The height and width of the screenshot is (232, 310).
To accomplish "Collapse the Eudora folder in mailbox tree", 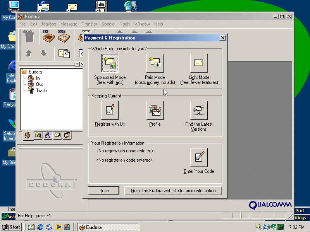I will coord(24,72).
